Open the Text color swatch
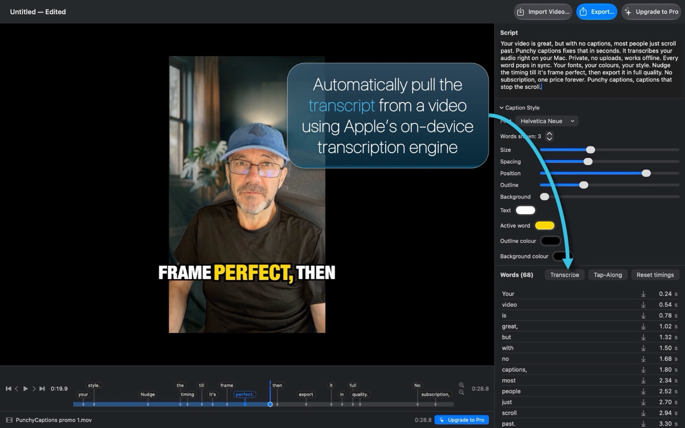Viewport: 685px width, 428px height. (525, 210)
